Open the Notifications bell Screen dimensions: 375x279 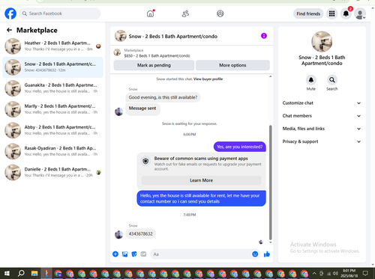pyautogui.click(x=346, y=13)
